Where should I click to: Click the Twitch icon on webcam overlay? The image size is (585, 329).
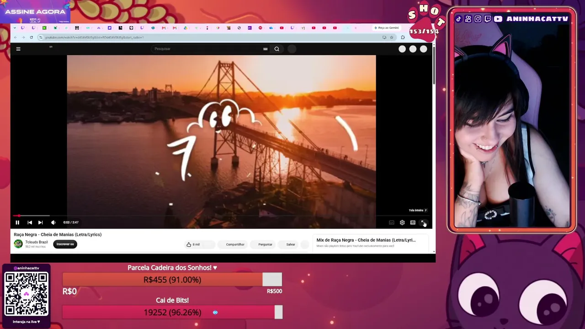point(488,19)
